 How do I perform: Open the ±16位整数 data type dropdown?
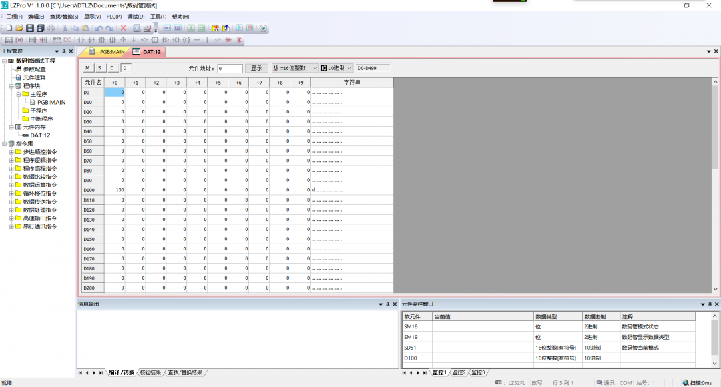pos(294,68)
